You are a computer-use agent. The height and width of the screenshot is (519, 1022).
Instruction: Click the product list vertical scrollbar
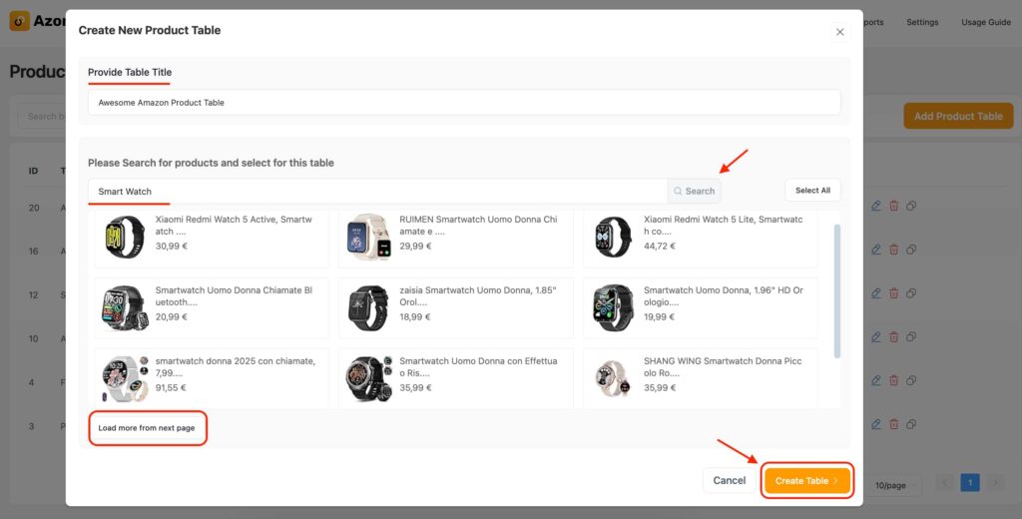pyautogui.click(x=837, y=290)
